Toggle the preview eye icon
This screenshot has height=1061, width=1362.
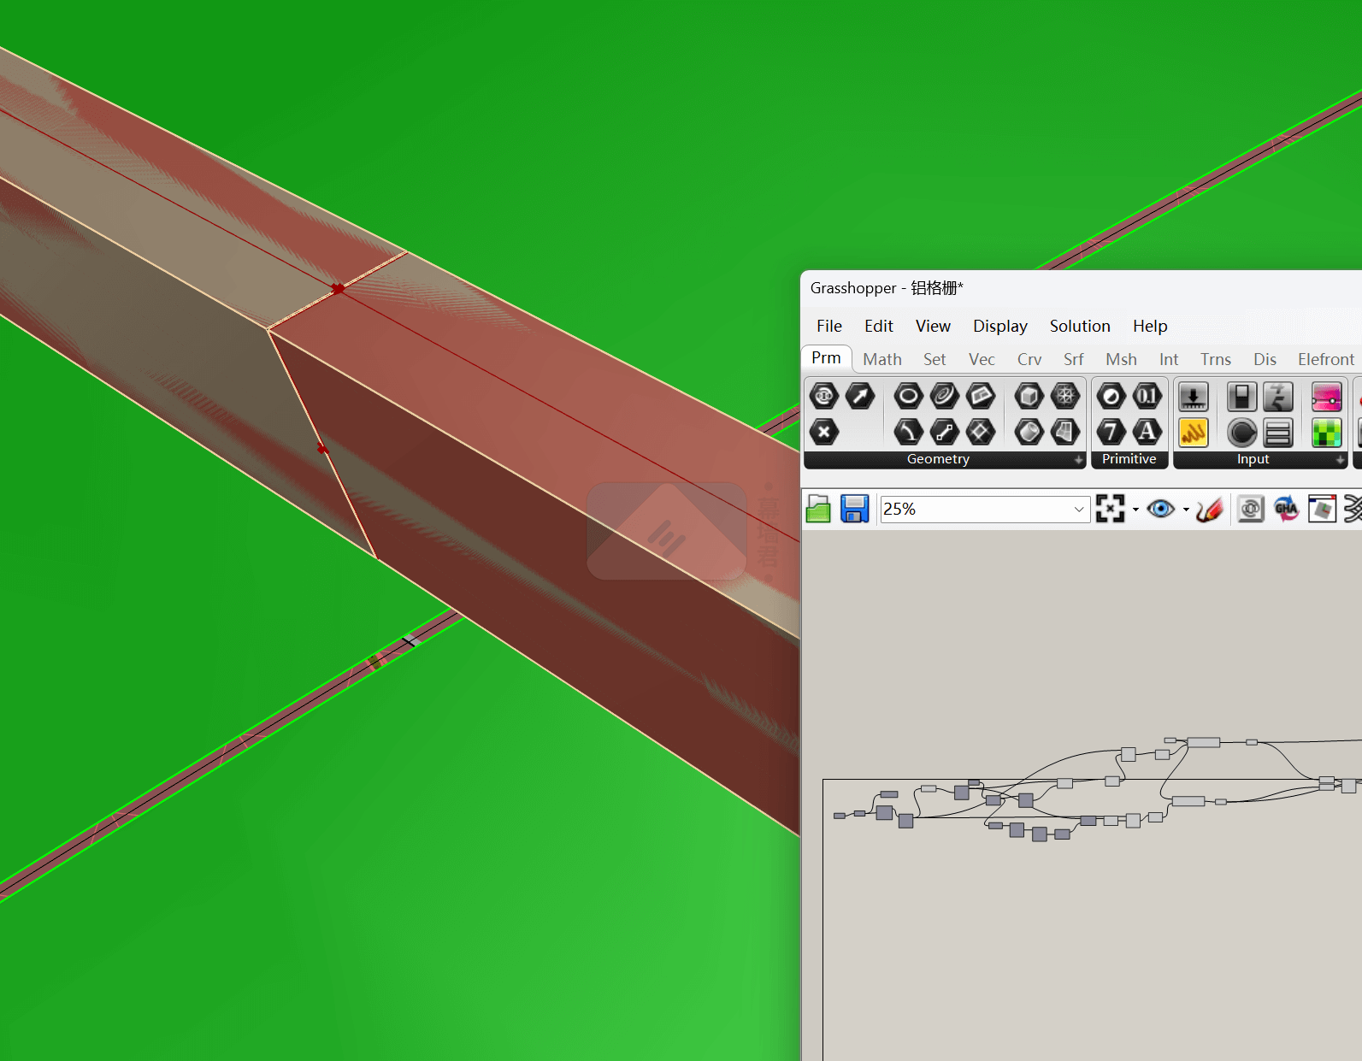click(1160, 510)
